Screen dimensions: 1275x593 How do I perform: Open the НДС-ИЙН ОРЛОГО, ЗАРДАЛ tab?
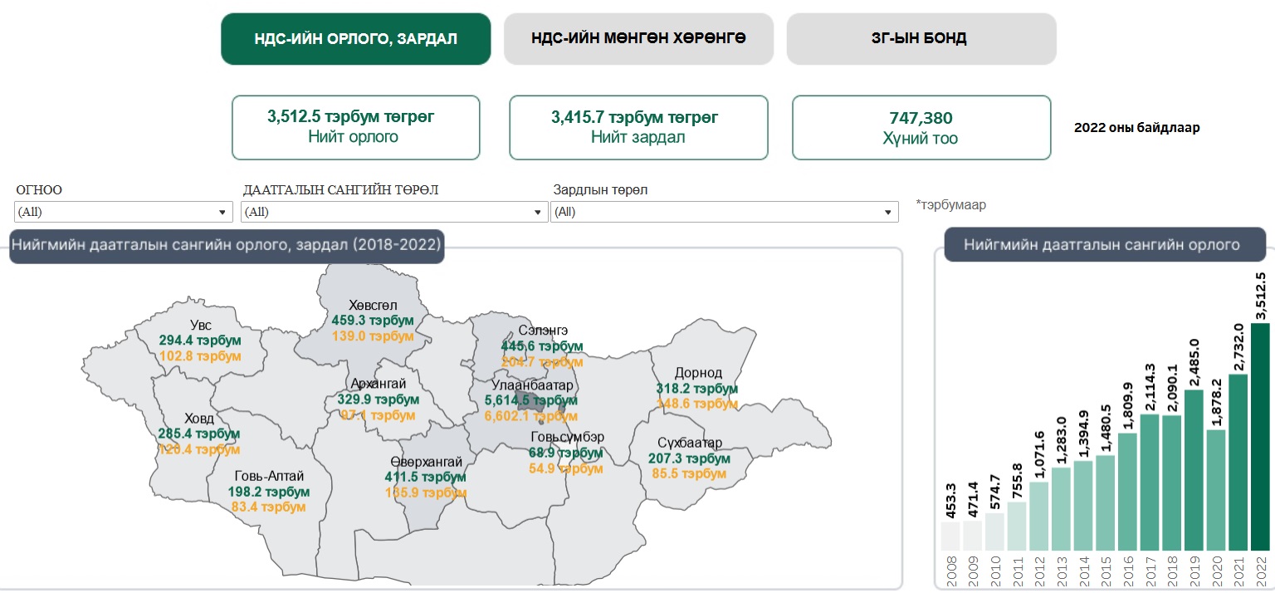click(x=355, y=39)
